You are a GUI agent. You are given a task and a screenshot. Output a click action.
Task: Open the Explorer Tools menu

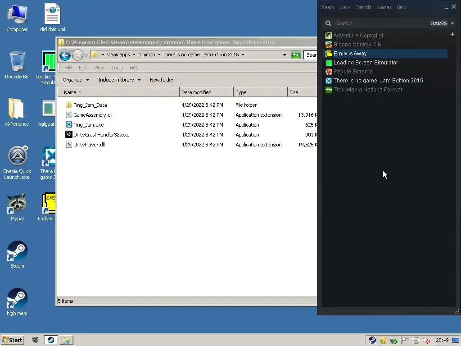pos(117,68)
